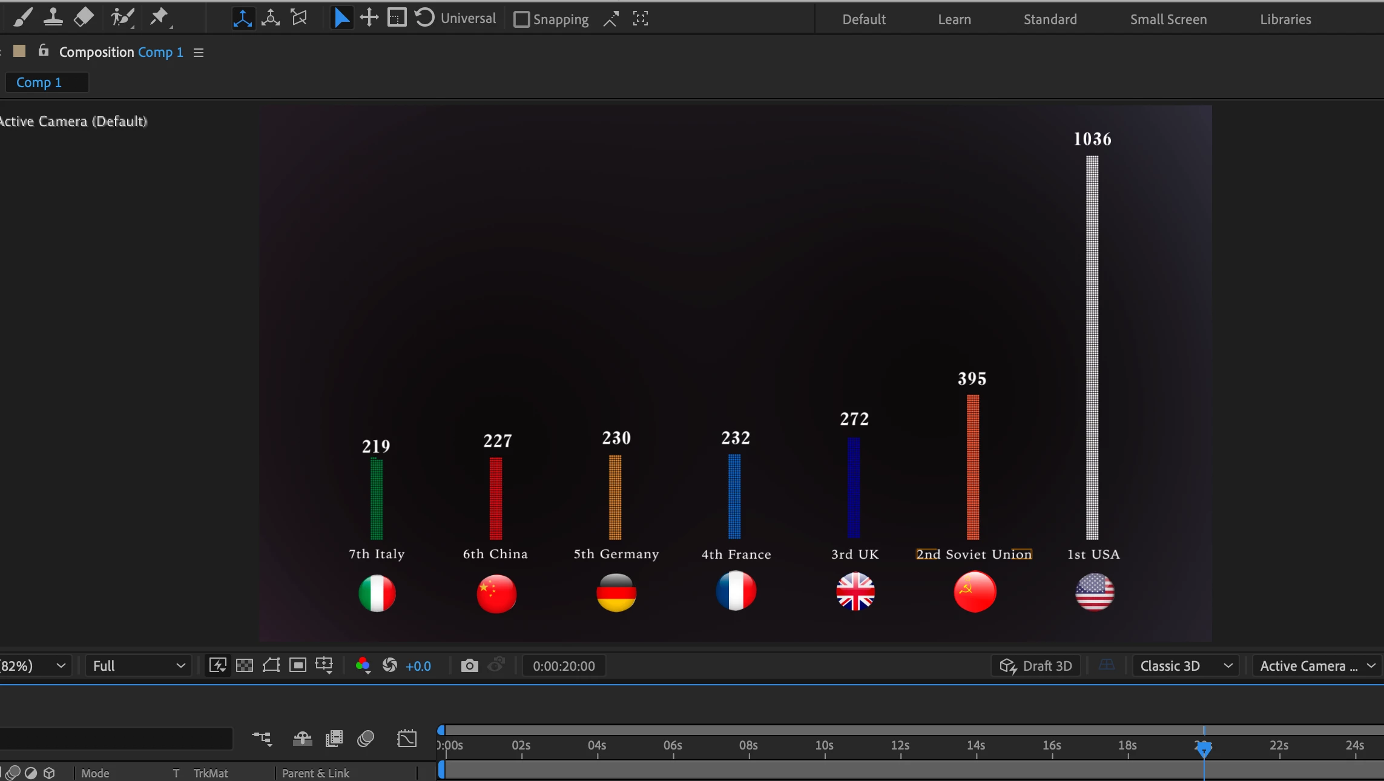
Task: Open the Classic 3D renderer dropdown
Action: 1185,666
